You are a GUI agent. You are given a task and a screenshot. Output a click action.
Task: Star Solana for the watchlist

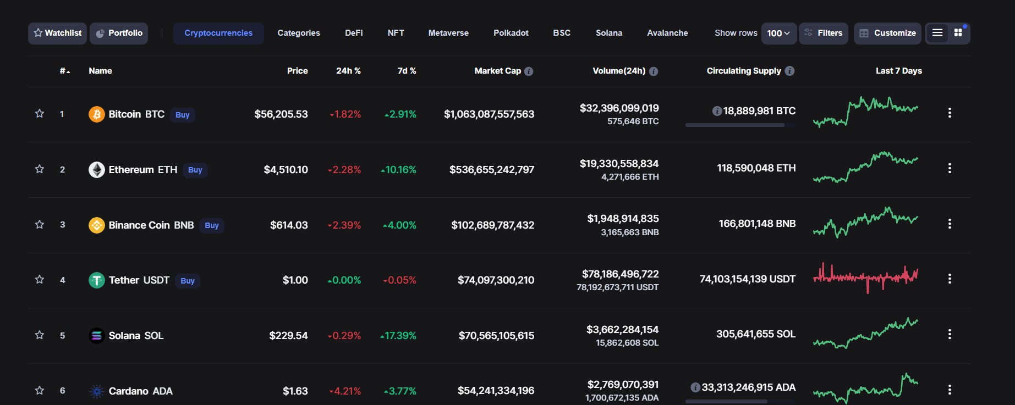click(40, 335)
